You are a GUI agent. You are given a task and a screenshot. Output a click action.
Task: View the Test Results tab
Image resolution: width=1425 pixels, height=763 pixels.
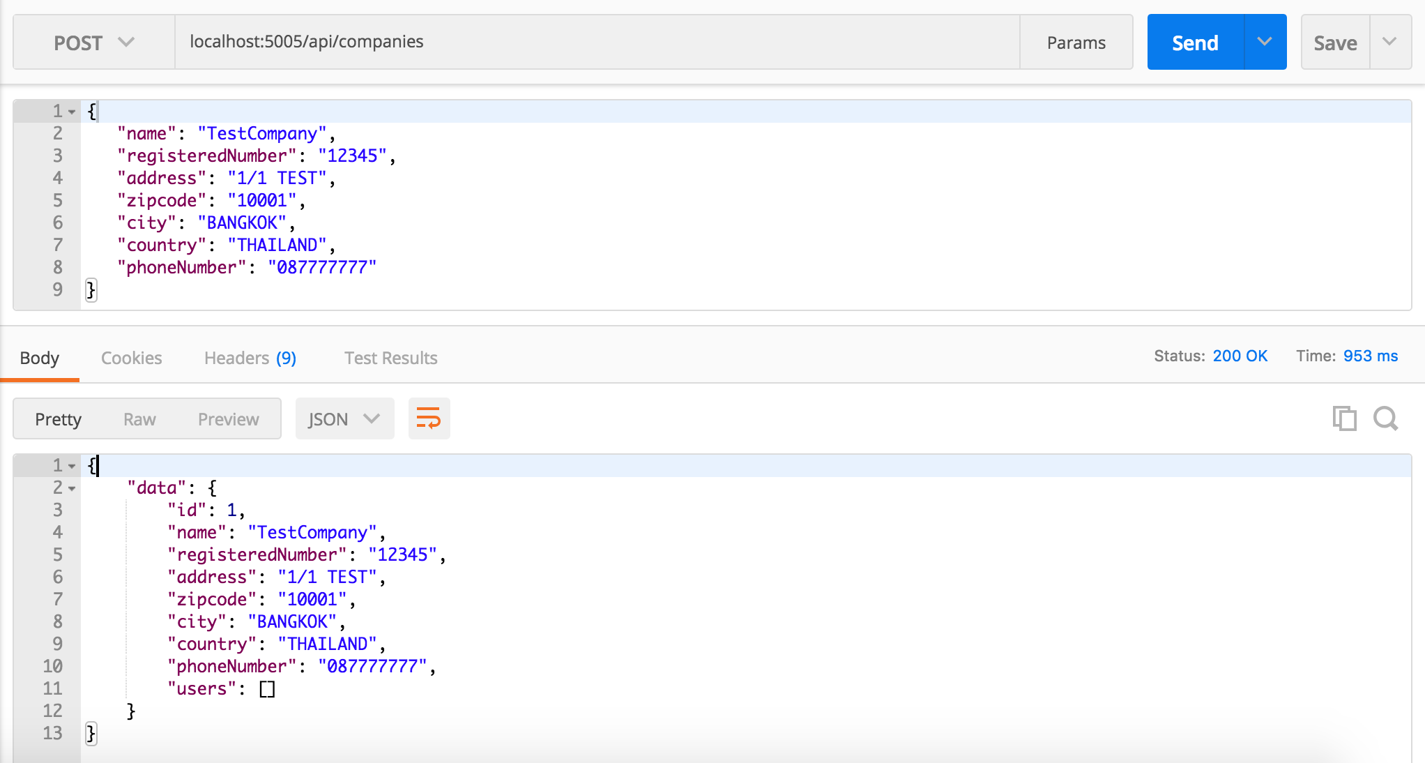click(390, 358)
